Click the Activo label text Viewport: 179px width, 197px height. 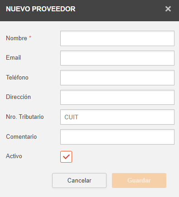pyautogui.click(x=14, y=156)
